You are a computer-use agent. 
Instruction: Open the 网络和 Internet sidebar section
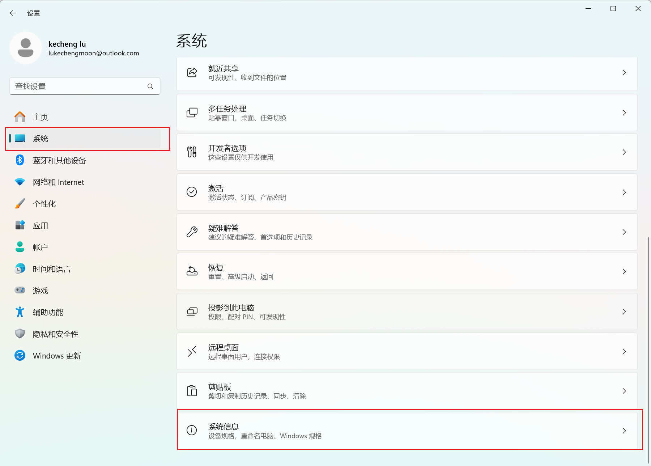click(x=58, y=182)
